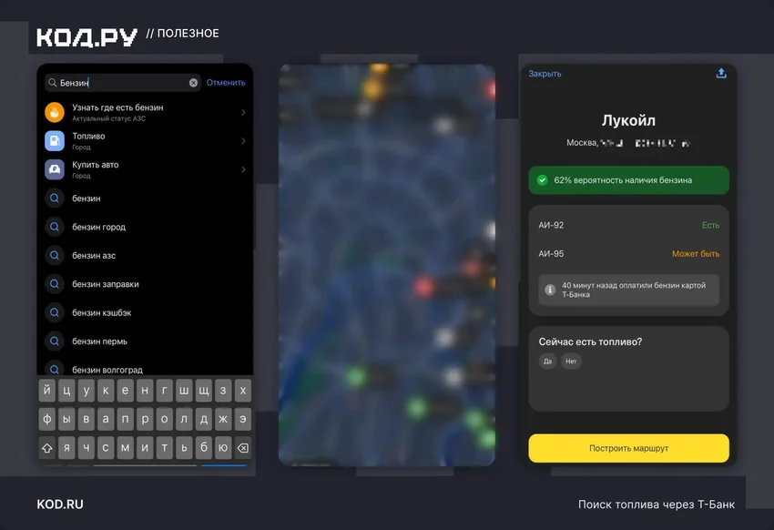The image size is (774, 530).
Task: Tap the keyboard key н
Action: 145,391
